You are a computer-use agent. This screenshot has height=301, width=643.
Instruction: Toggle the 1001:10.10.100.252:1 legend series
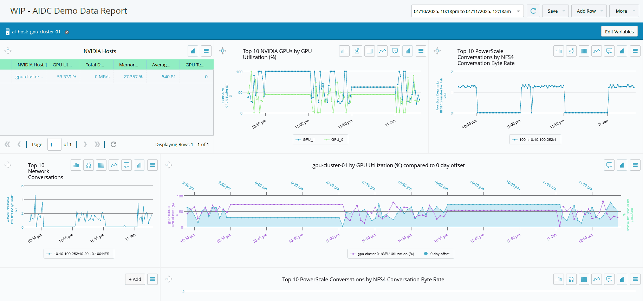pos(534,140)
